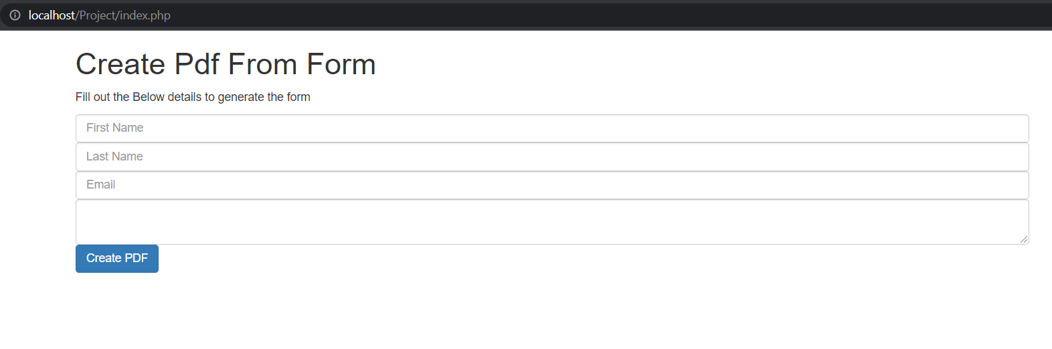Click the word details in the instruction line
Screen dimensions: 1052x349
tap(185, 97)
